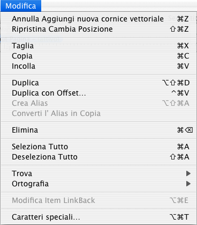
Task: Choose Elimina from the menu
Action: (98, 130)
